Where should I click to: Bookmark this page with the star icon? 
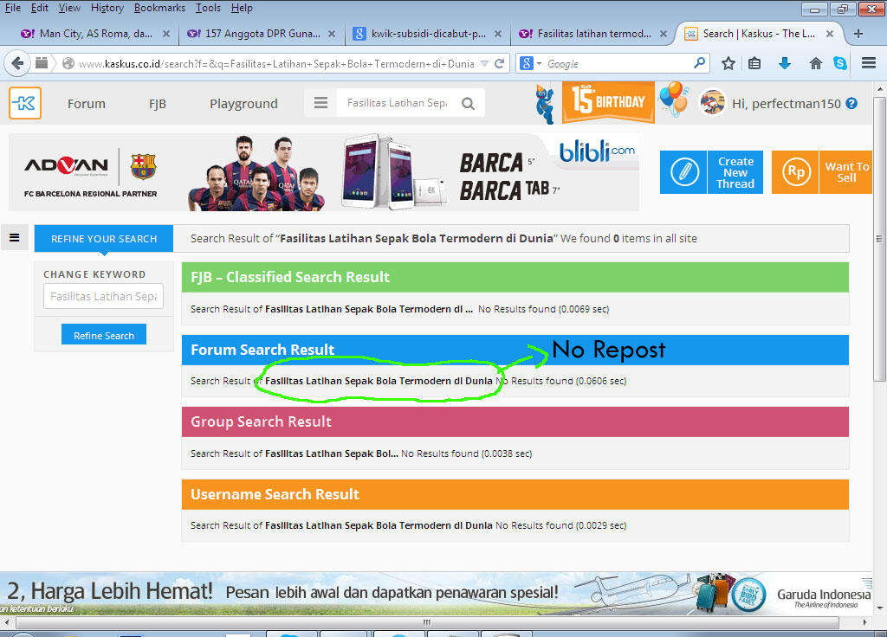pos(728,63)
